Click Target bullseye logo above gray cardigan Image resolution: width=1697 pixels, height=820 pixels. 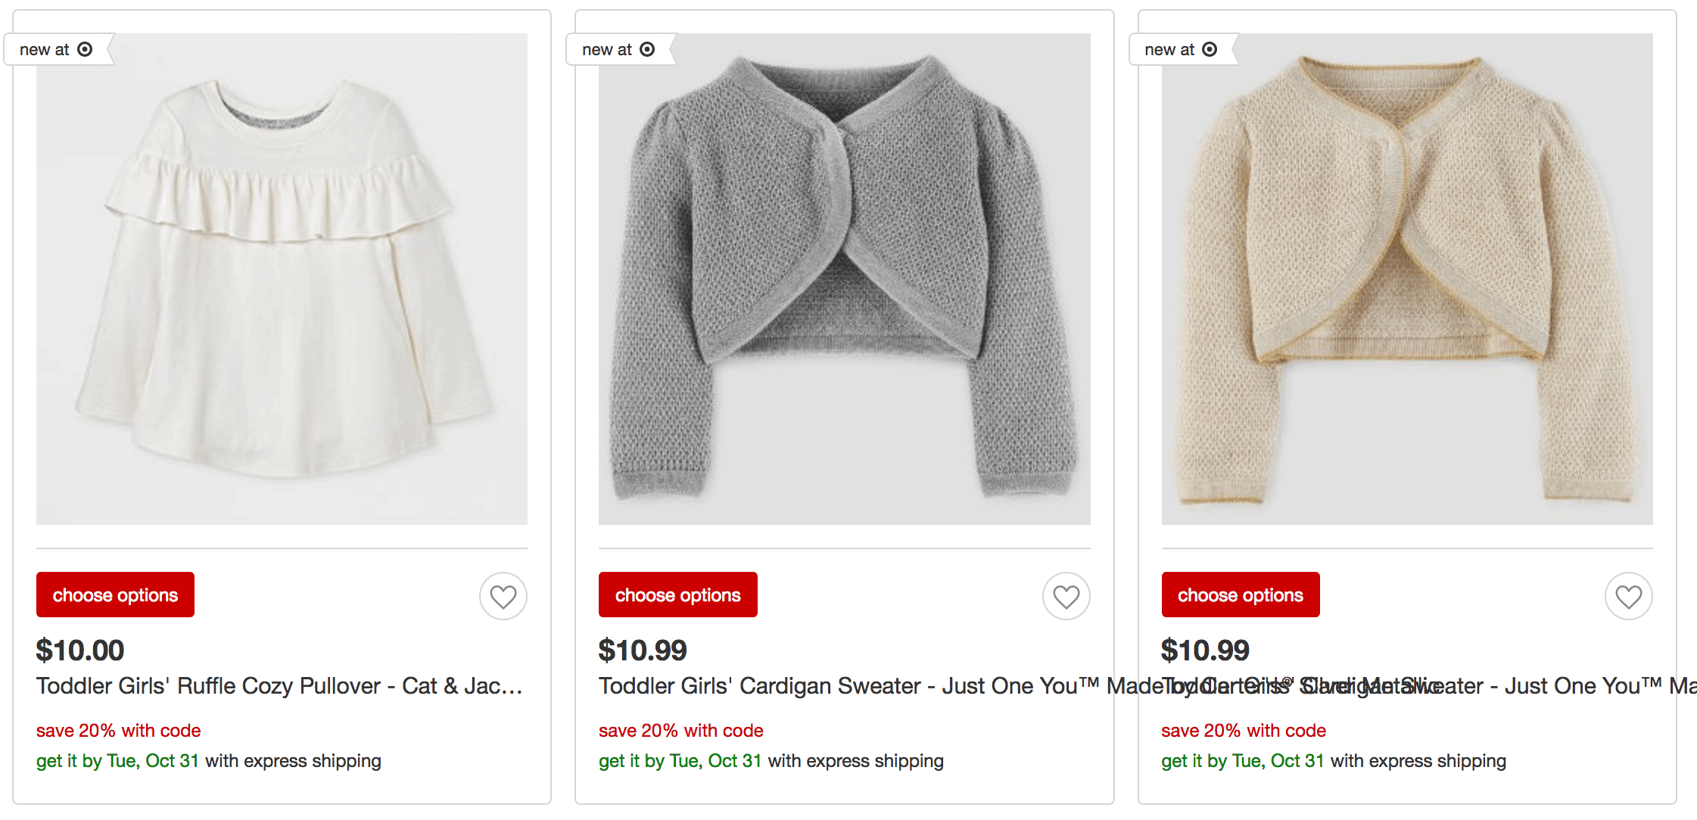coord(647,49)
